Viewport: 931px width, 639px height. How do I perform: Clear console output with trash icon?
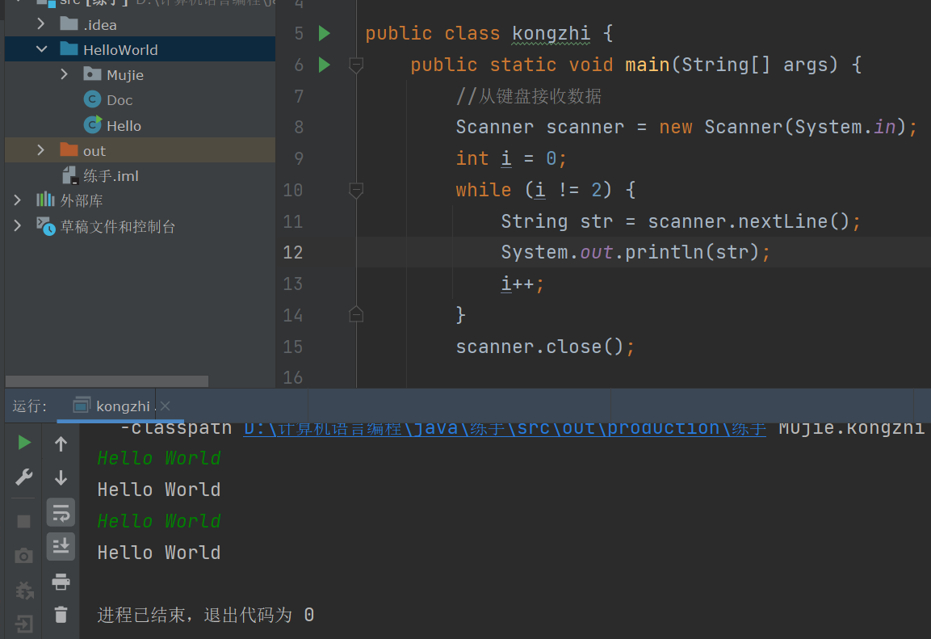61,615
